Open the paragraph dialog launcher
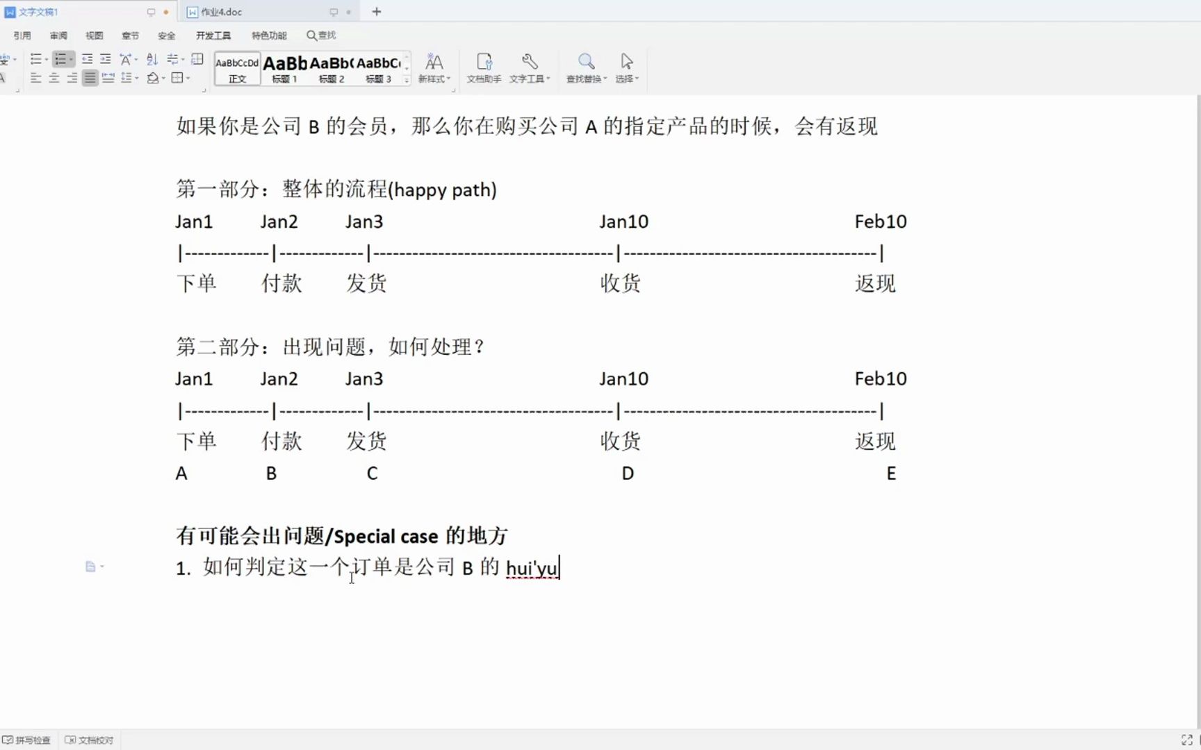 point(204,90)
